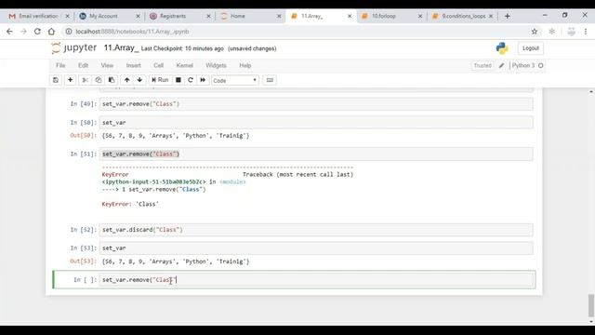595x335 pixels.
Task: Open the Chrome three-dot menu
Action: tap(586, 32)
